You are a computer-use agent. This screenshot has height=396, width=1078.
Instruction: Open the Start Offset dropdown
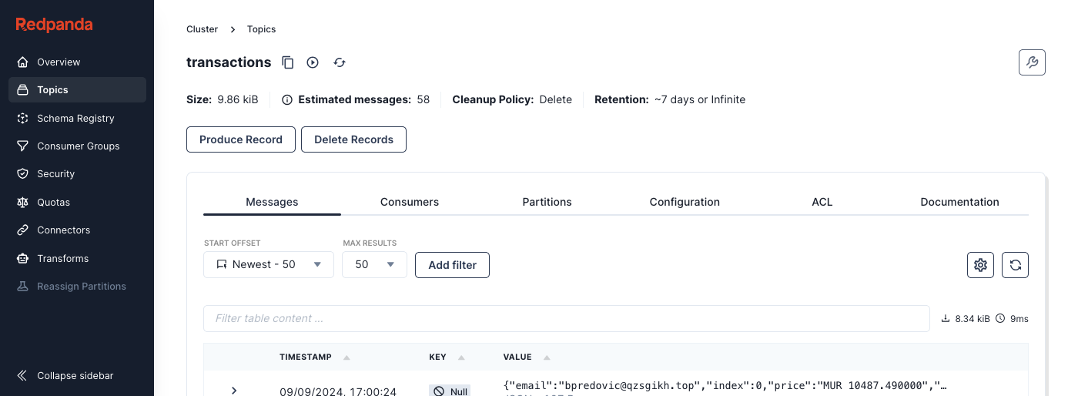pos(268,264)
